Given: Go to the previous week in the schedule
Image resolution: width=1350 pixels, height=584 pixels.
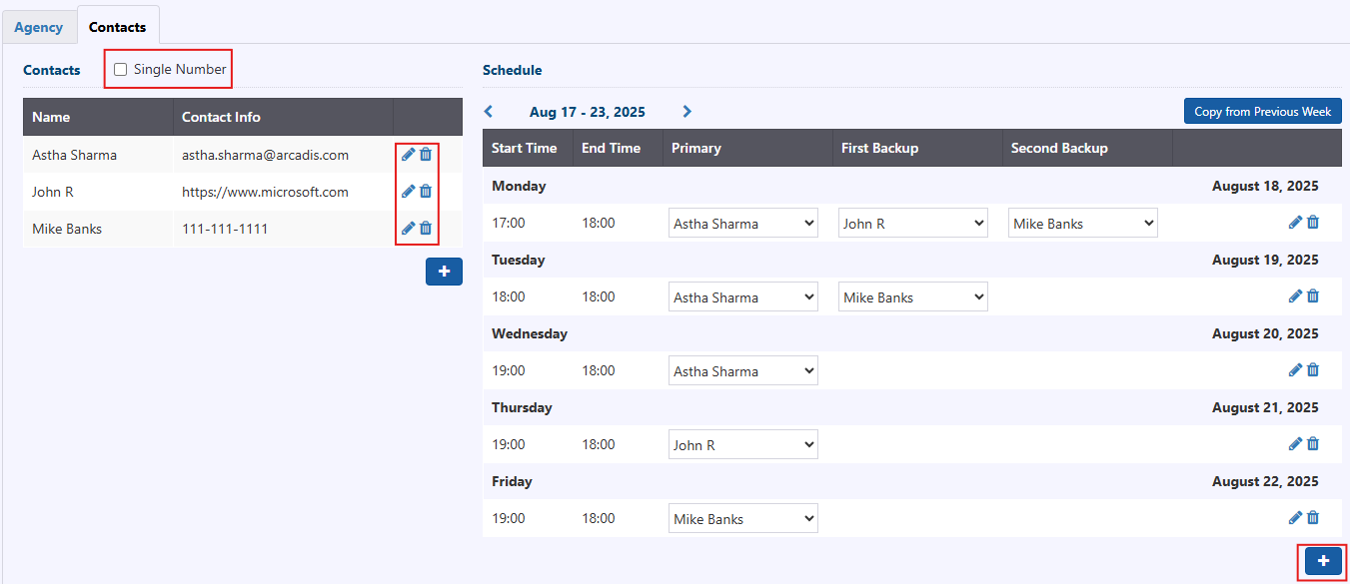Looking at the screenshot, I should (489, 112).
